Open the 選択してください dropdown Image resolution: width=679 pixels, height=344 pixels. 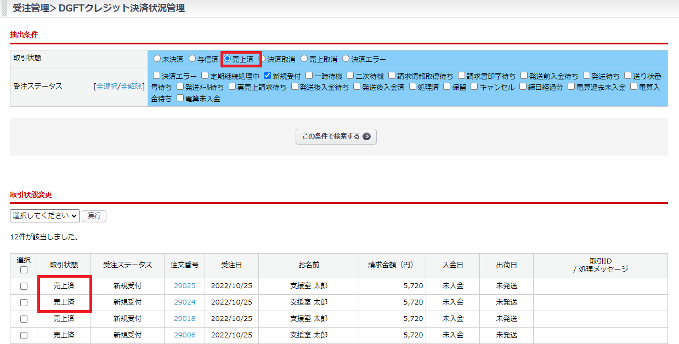click(44, 216)
